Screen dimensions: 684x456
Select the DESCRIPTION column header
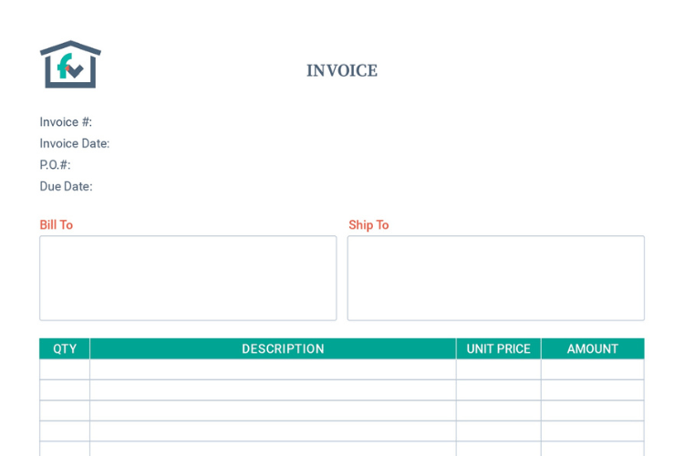click(x=283, y=349)
